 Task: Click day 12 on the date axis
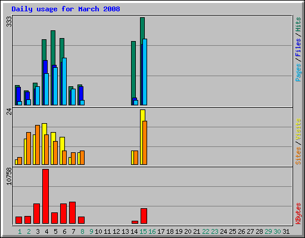click(116, 231)
